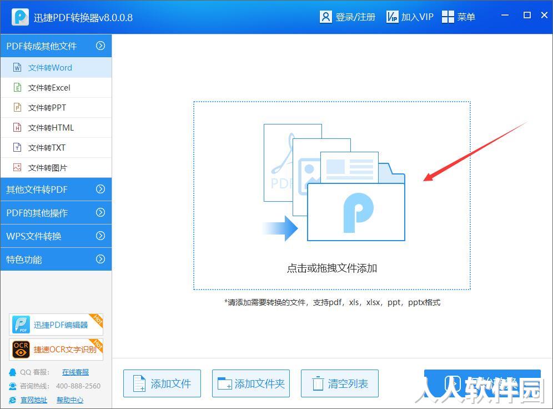Choose the 文件转Word option
Viewport: 553px width, 409px height.
pyautogui.click(x=56, y=67)
